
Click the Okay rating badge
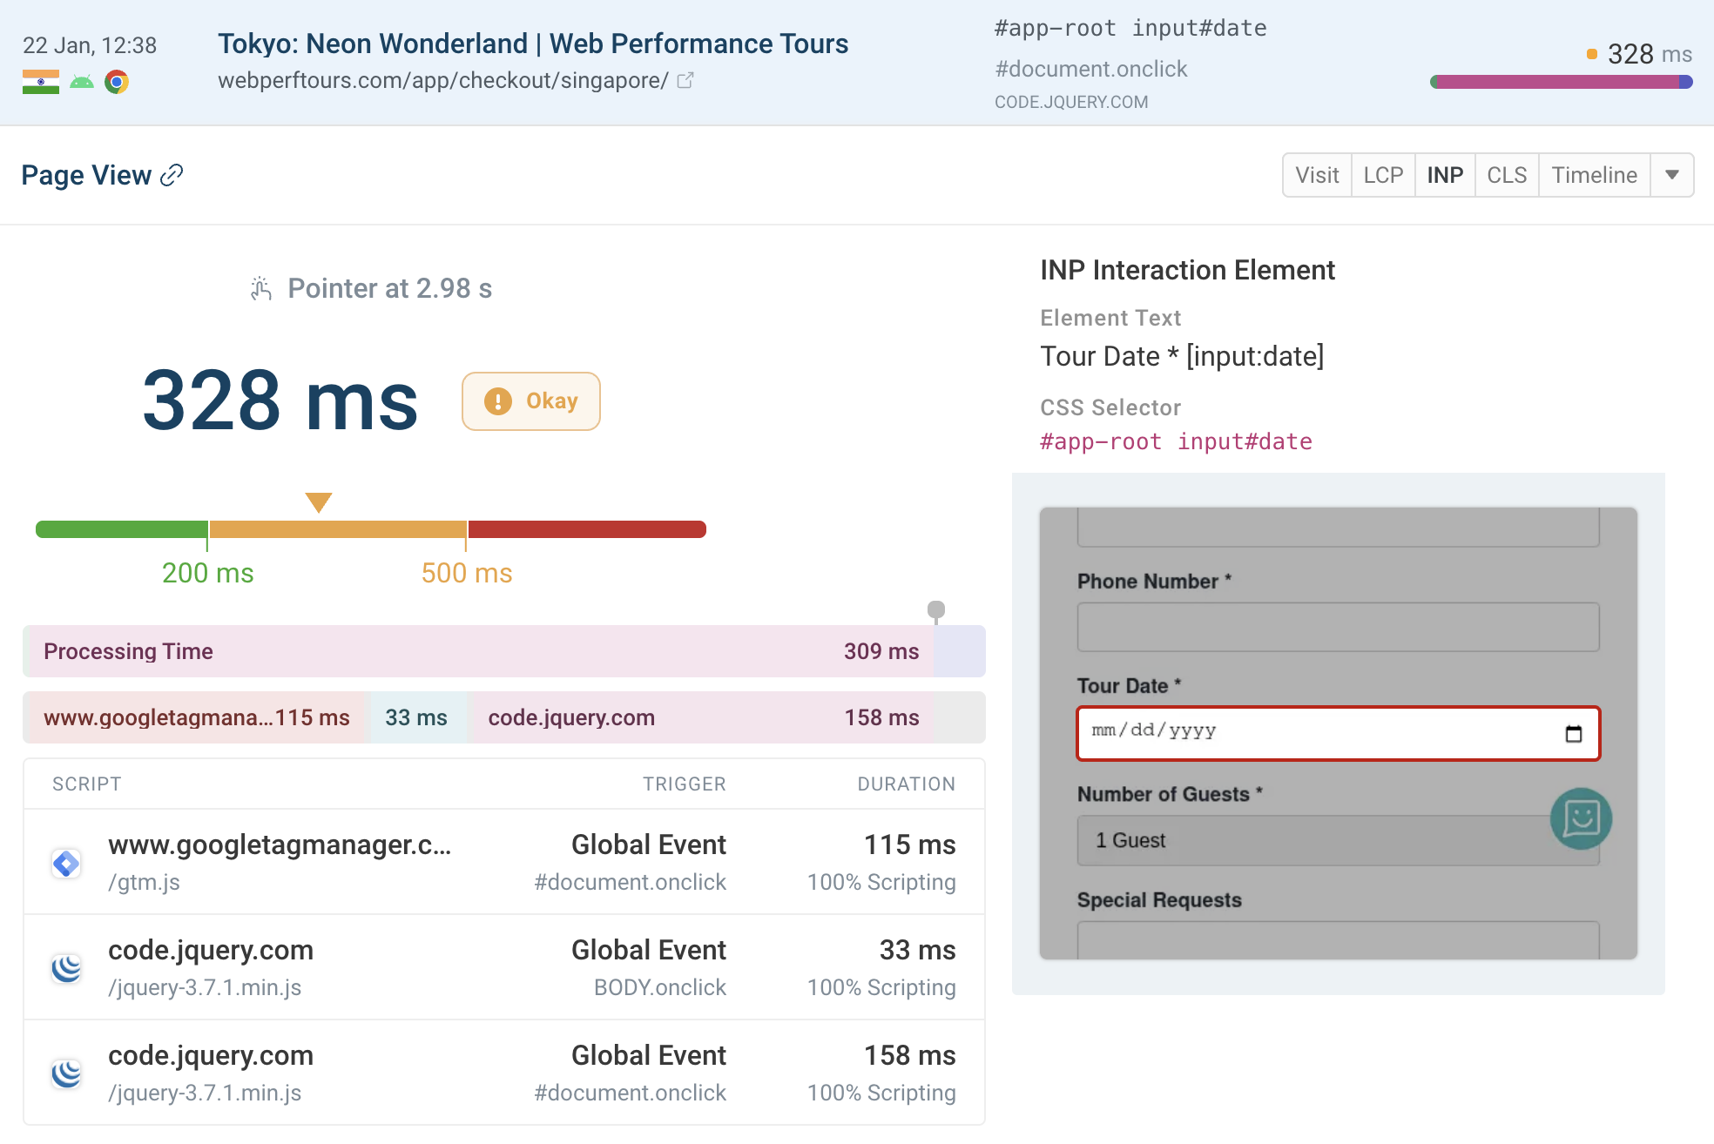point(530,401)
